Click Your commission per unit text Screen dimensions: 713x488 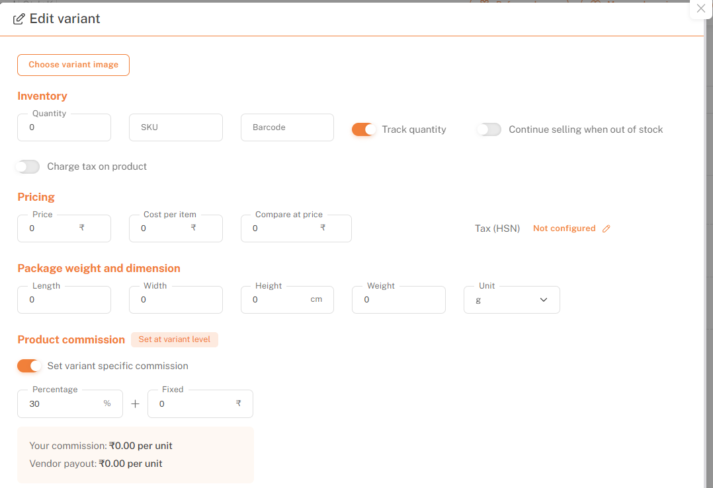coord(101,446)
